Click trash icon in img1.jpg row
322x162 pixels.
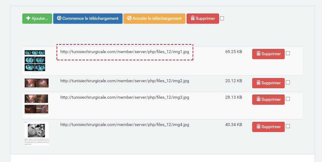[258, 54]
